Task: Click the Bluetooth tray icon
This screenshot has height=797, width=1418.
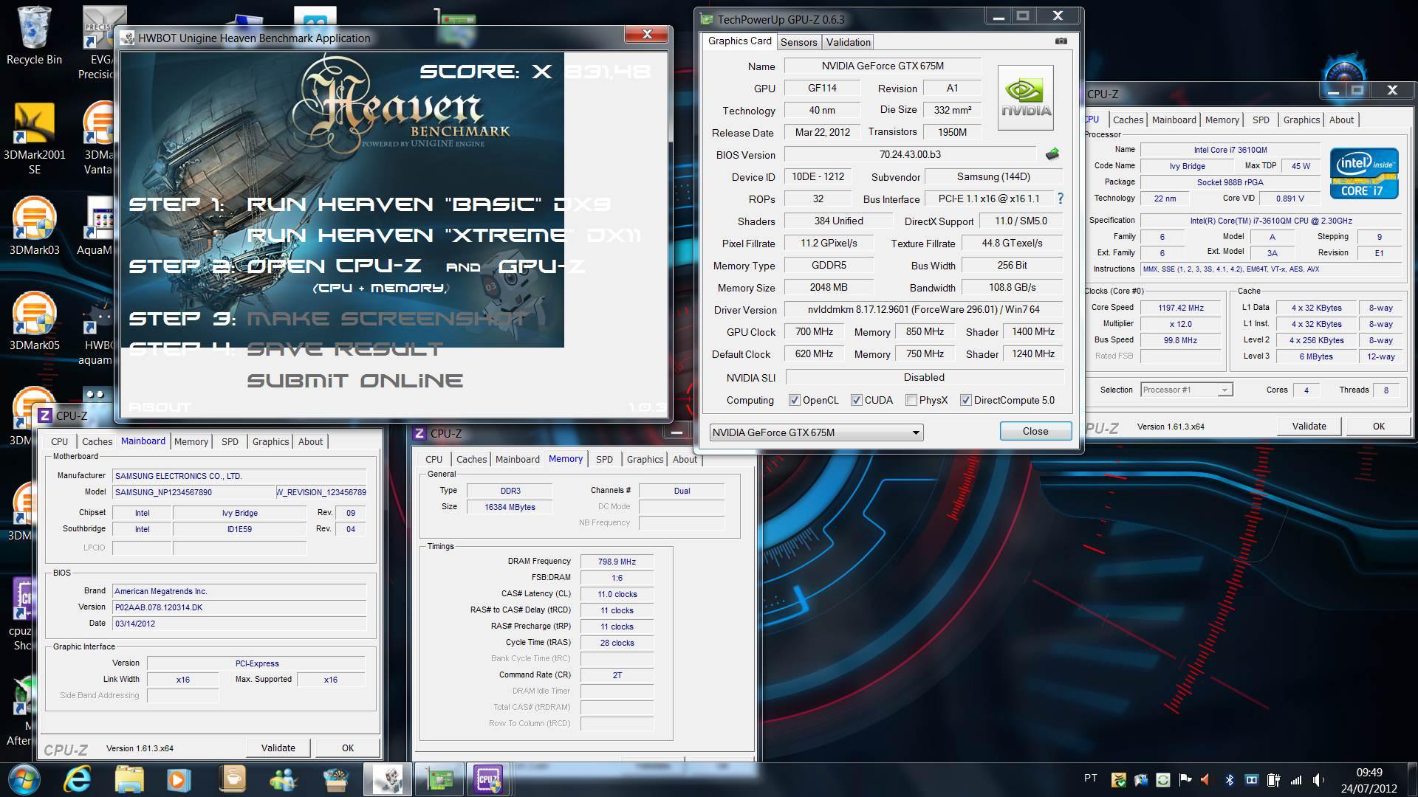Action: click(x=1229, y=779)
